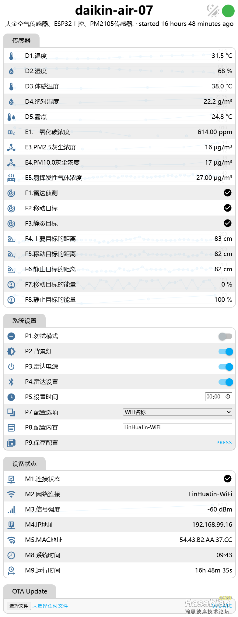238x617 pixels.
Task: Enable the P1.勿扰模式 switch
Action: pyautogui.click(x=225, y=336)
